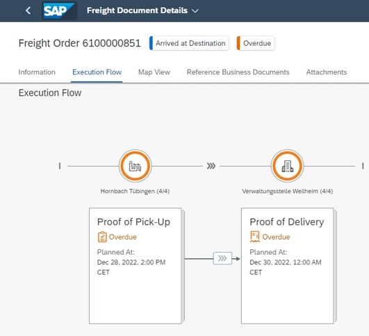Click the clipboard icon on Proof of Pick-Up
This screenshot has height=336, width=369.
point(102,237)
